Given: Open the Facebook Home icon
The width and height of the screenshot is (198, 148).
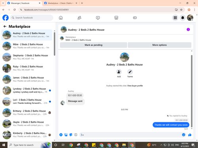Looking at the screenshot, I should pyautogui.click(x=61, y=18).
